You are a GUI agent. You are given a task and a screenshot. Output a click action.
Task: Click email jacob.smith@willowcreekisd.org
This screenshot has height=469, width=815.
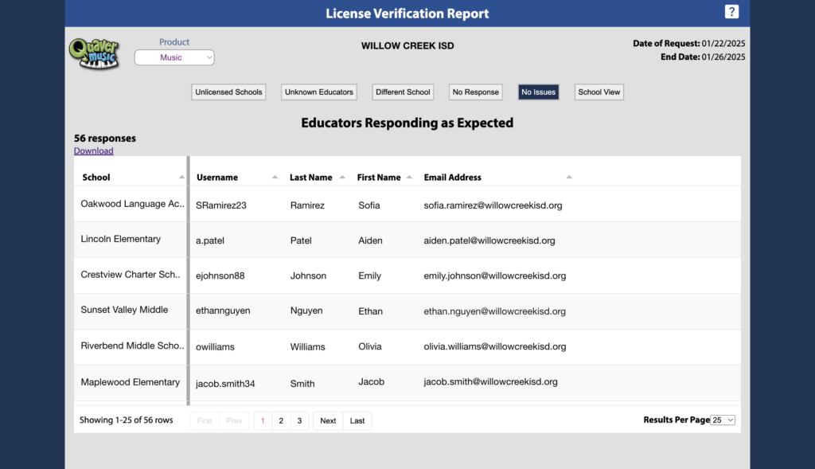(x=490, y=381)
